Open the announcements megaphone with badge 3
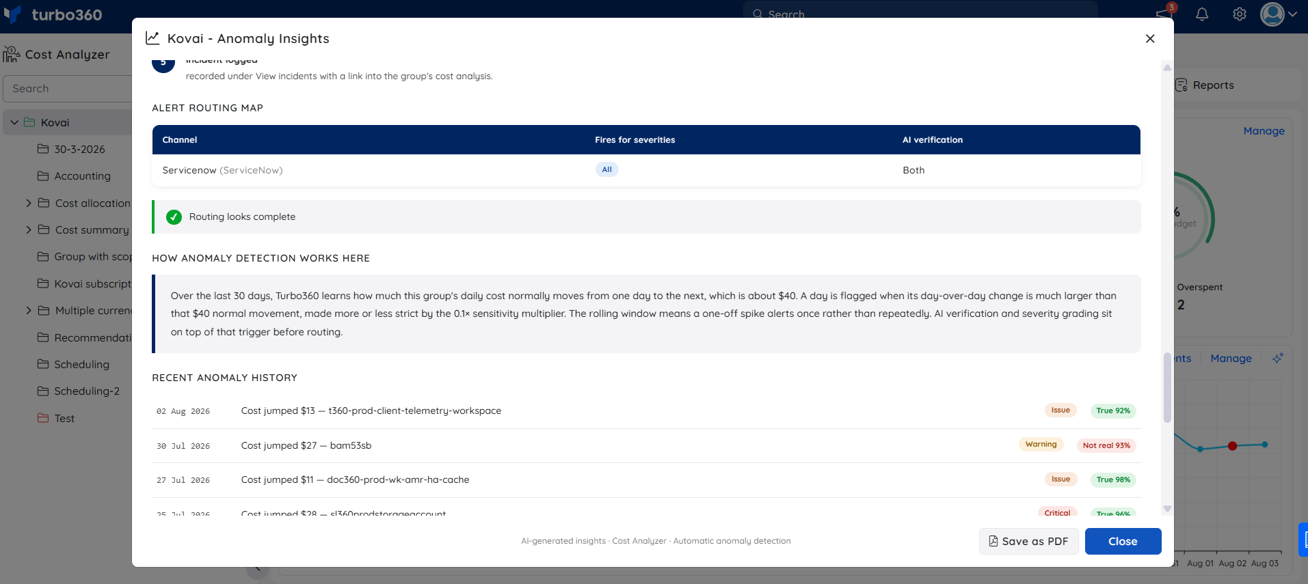Screen dimensions: 1308x584 1163,14
